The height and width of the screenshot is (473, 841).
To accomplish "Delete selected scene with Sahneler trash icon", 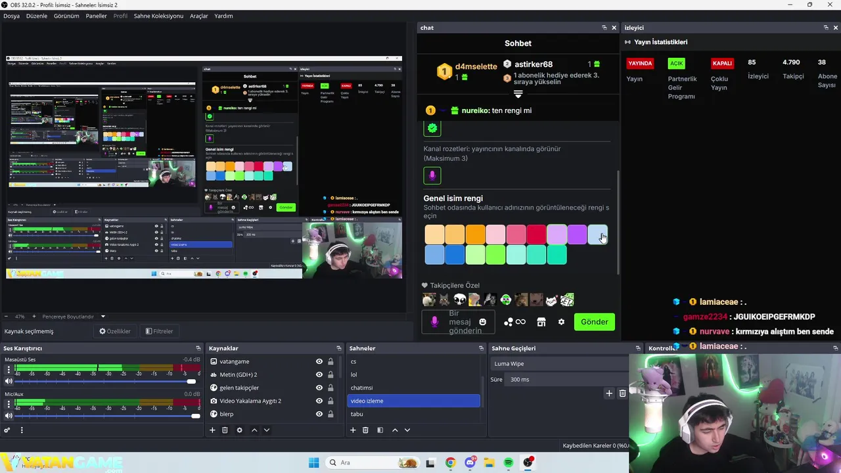I will pyautogui.click(x=365, y=430).
